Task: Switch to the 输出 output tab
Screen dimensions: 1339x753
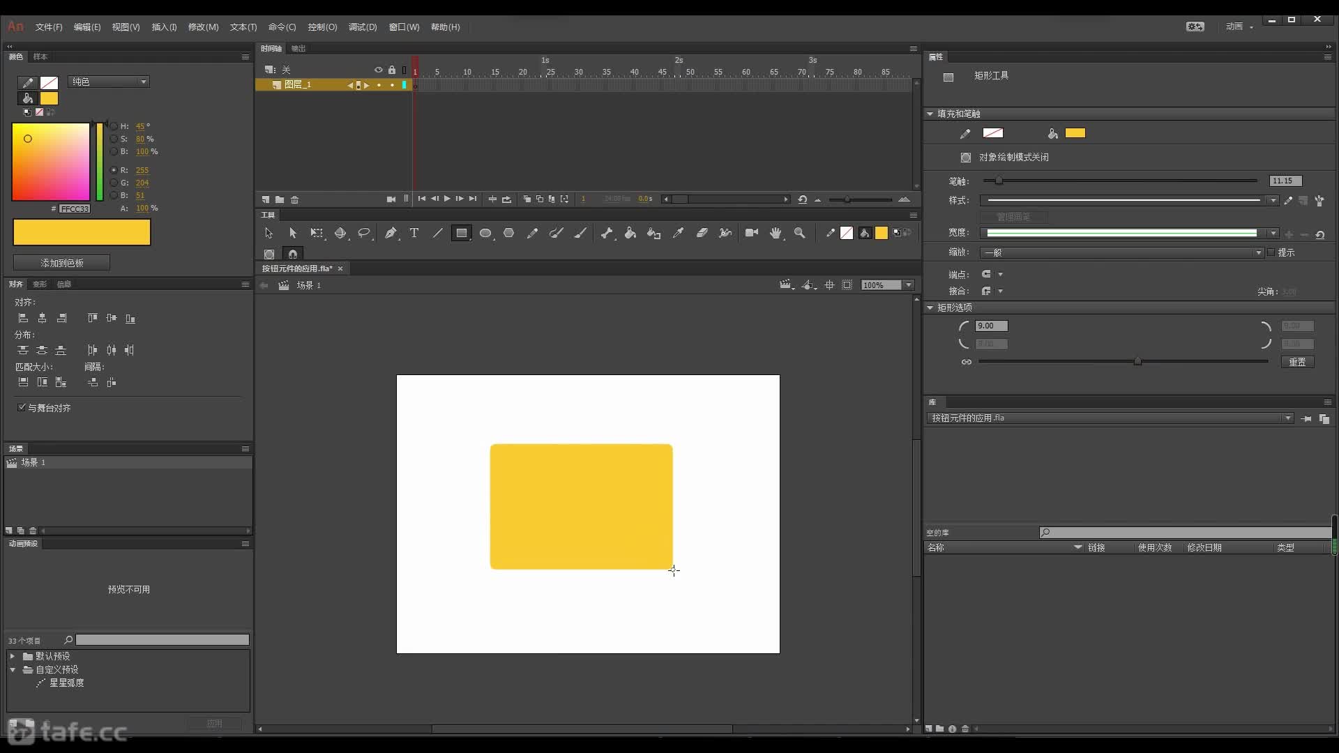Action: [x=298, y=48]
